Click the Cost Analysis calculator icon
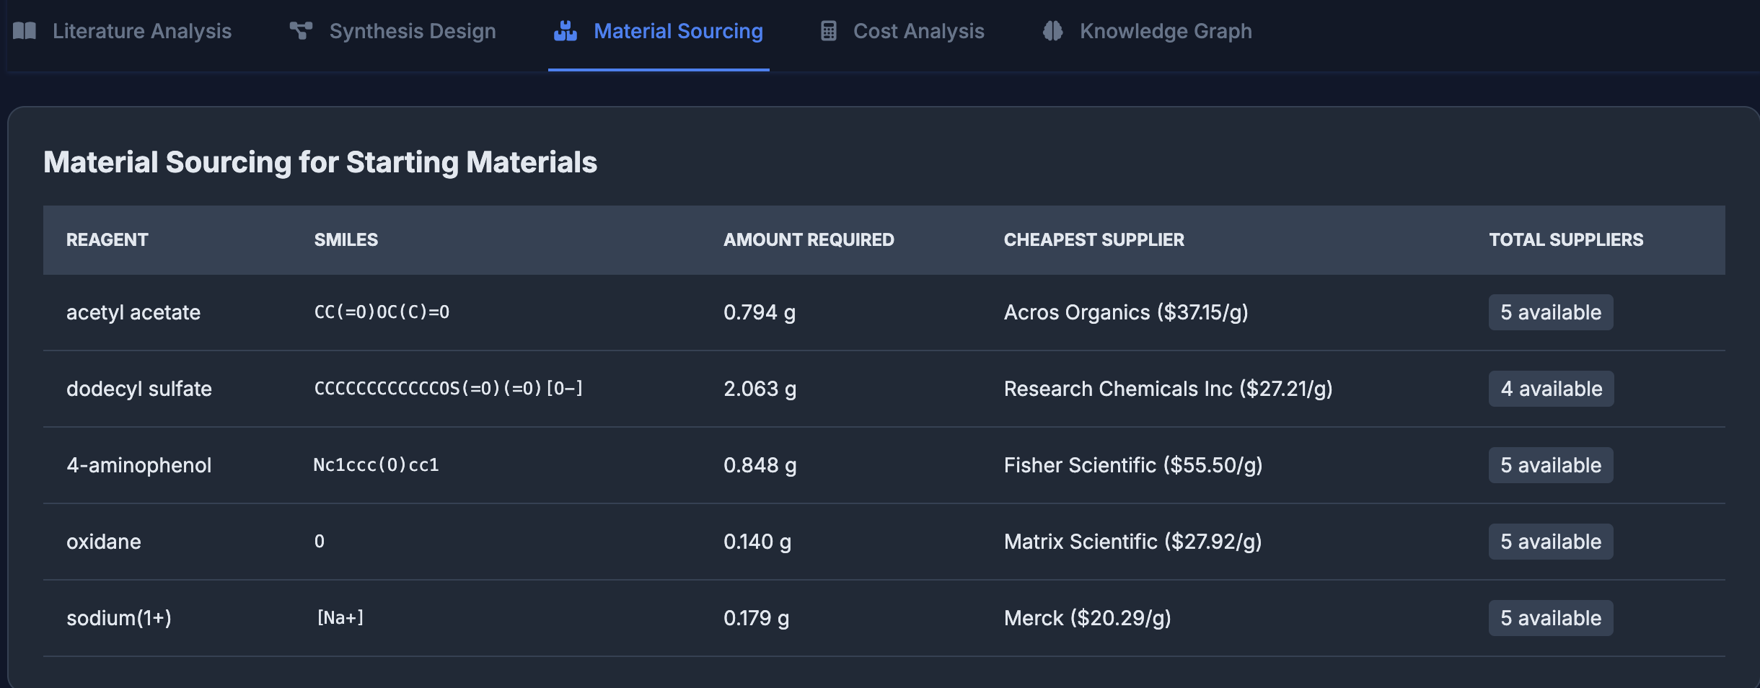 829,30
